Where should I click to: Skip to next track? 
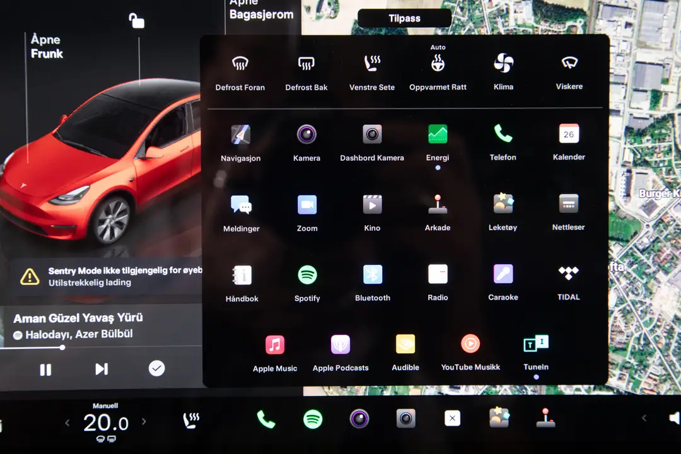click(102, 370)
